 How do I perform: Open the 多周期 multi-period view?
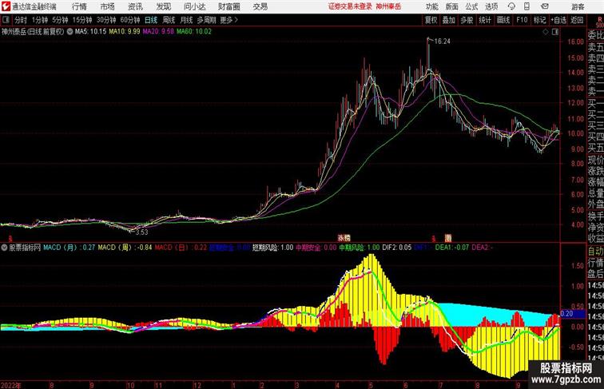pos(206,20)
